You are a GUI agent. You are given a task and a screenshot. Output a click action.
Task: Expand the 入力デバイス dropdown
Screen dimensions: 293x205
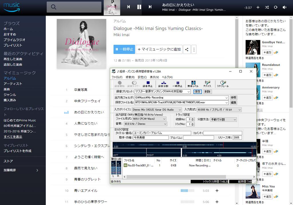point(180,110)
